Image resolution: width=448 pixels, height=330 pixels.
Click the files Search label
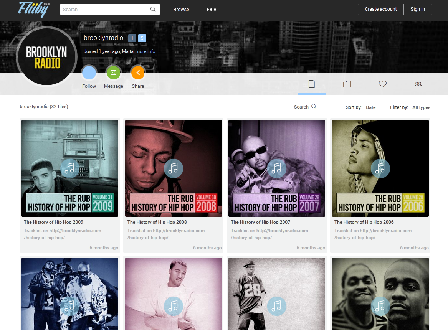point(301,107)
